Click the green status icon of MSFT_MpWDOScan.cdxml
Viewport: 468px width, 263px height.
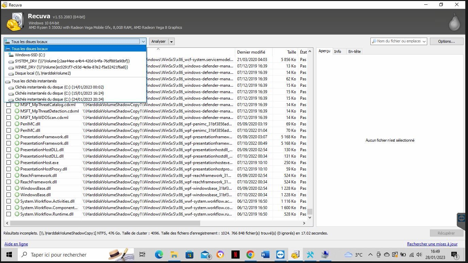pos(17,118)
